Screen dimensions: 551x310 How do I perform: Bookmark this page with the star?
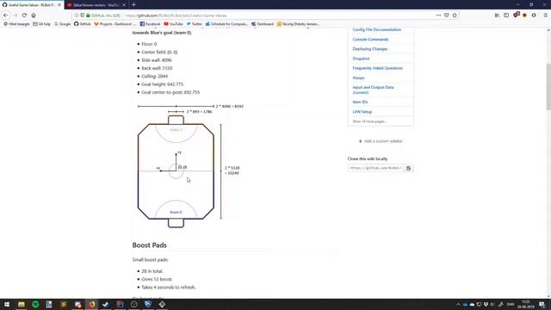click(455, 15)
